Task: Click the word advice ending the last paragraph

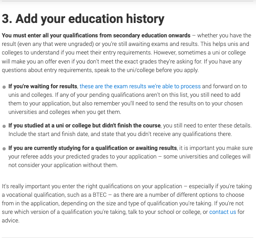Action: pyautogui.click(x=10, y=220)
